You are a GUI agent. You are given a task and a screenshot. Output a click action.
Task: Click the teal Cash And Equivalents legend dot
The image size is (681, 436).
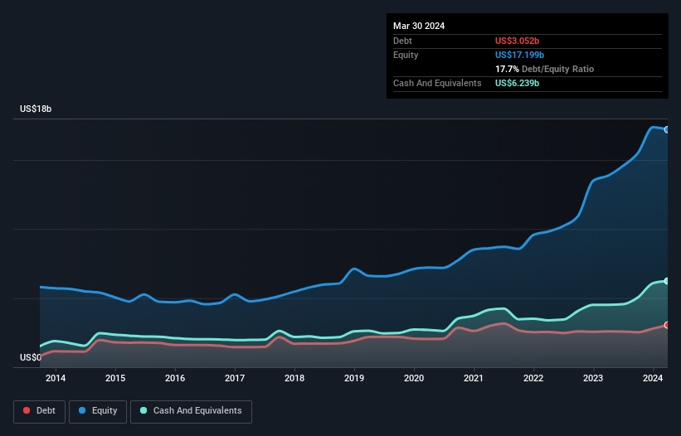143,410
